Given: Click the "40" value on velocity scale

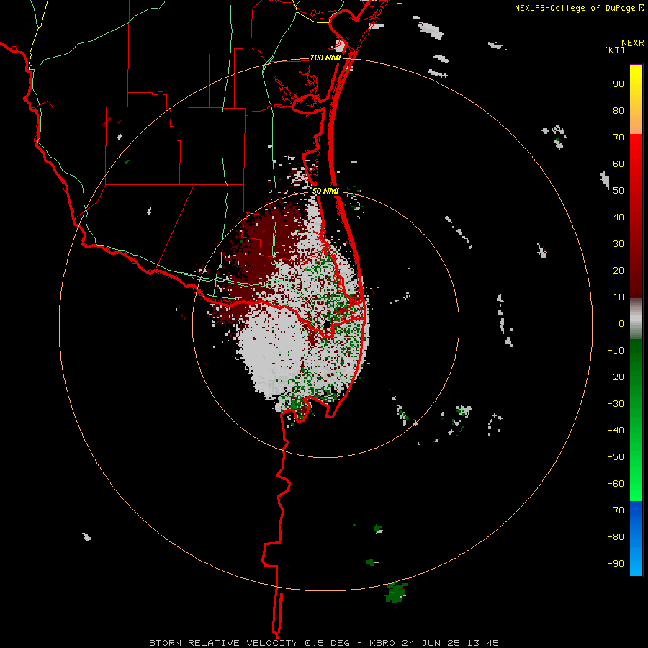Looking at the screenshot, I should tap(618, 217).
